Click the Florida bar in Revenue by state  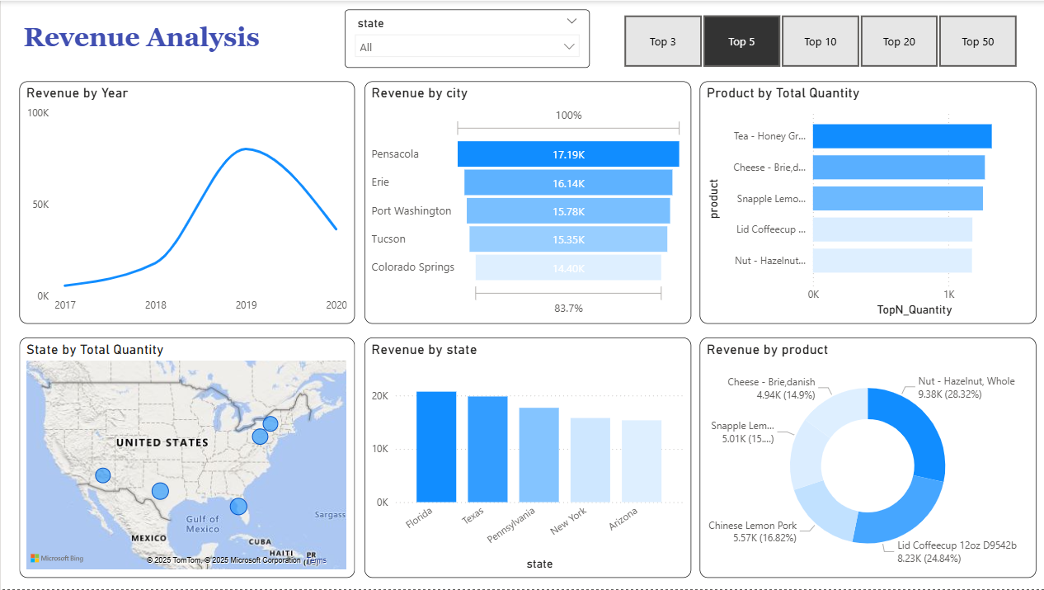point(436,446)
